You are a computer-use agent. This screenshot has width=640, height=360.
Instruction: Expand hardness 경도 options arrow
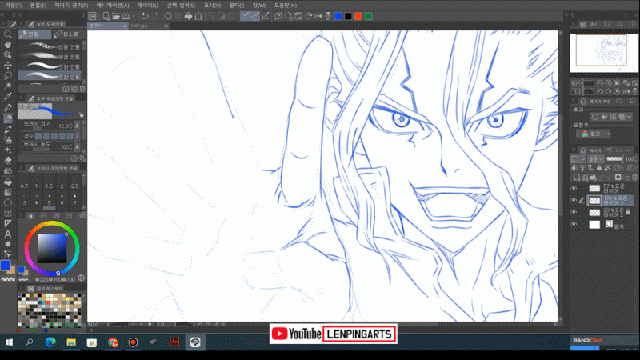tap(77, 136)
